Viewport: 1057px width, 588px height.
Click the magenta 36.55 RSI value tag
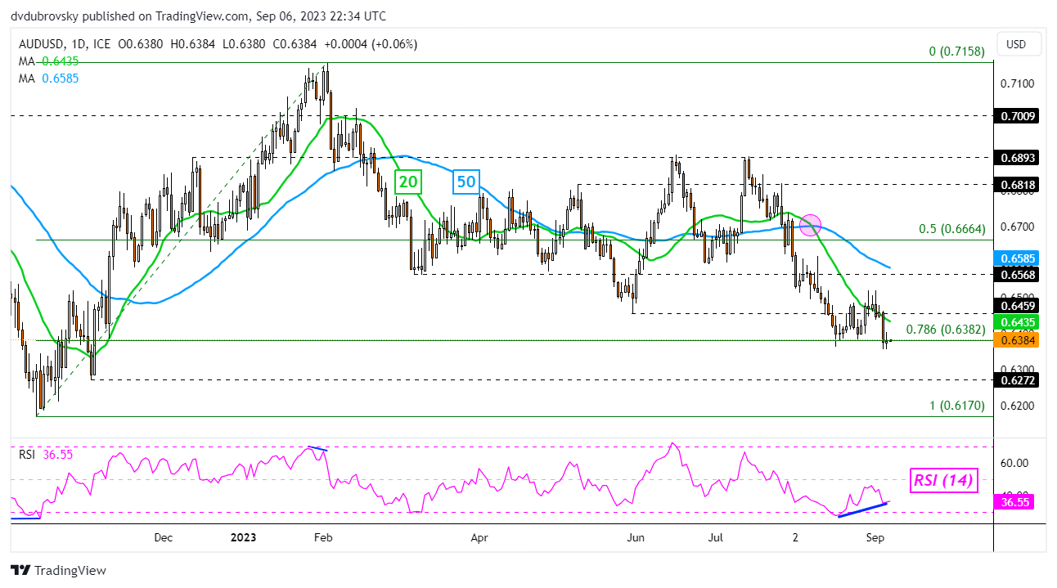click(1015, 504)
